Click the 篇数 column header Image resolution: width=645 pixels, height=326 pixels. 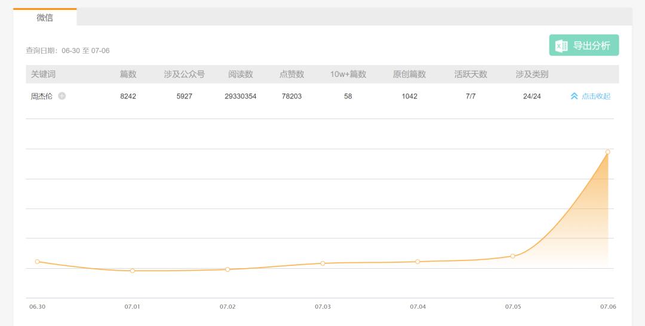pyautogui.click(x=128, y=74)
